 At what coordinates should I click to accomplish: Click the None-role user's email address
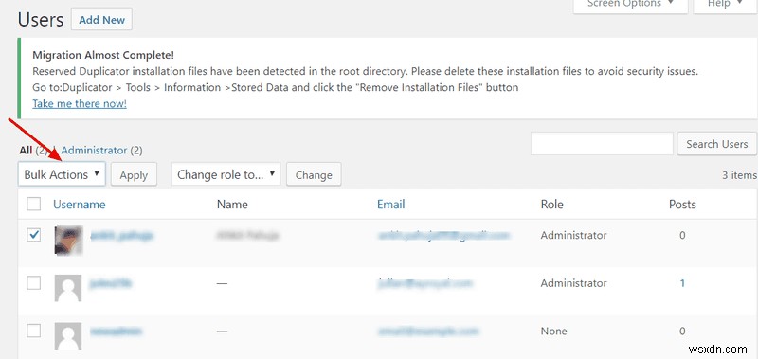coord(428,331)
